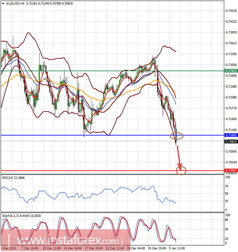This screenshot has height=252, width=238.
Task: Select the blue 0.71002 support level label
Action: [x=231, y=135]
